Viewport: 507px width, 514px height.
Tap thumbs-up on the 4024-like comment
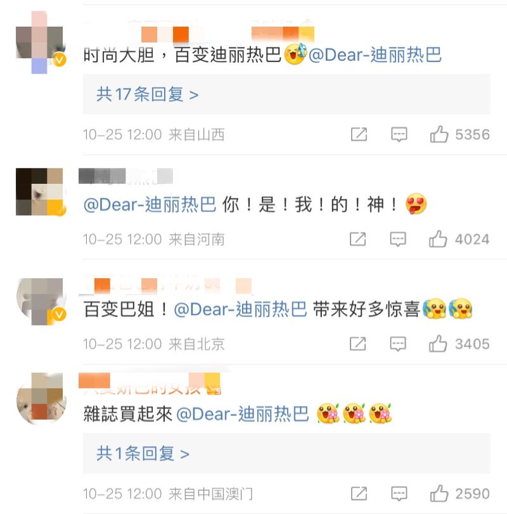(x=438, y=239)
